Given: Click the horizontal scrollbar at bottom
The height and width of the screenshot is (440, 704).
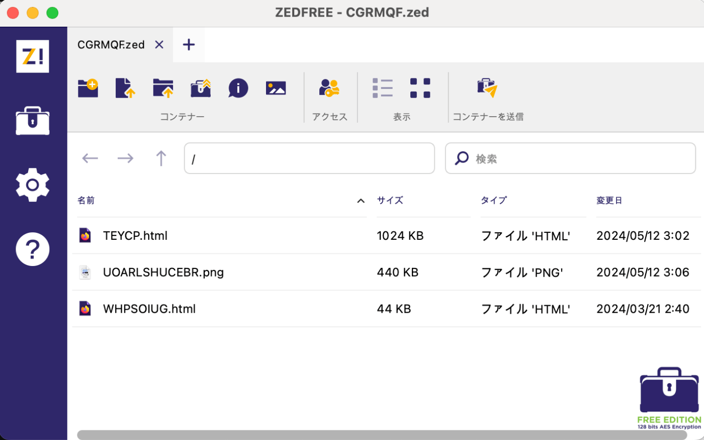Looking at the screenshot, I should pos(382,435).
